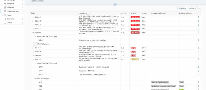This screenshot has width=206, height=90.
Task: Open the Expand to... dropdown
Action: click(x=194, y=9)
